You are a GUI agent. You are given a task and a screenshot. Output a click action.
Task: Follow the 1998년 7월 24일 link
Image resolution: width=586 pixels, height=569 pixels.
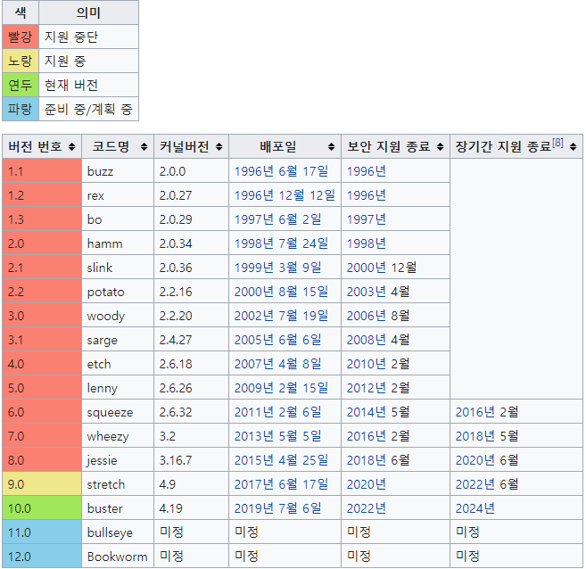pyautogui.click(x=281, y=243)
